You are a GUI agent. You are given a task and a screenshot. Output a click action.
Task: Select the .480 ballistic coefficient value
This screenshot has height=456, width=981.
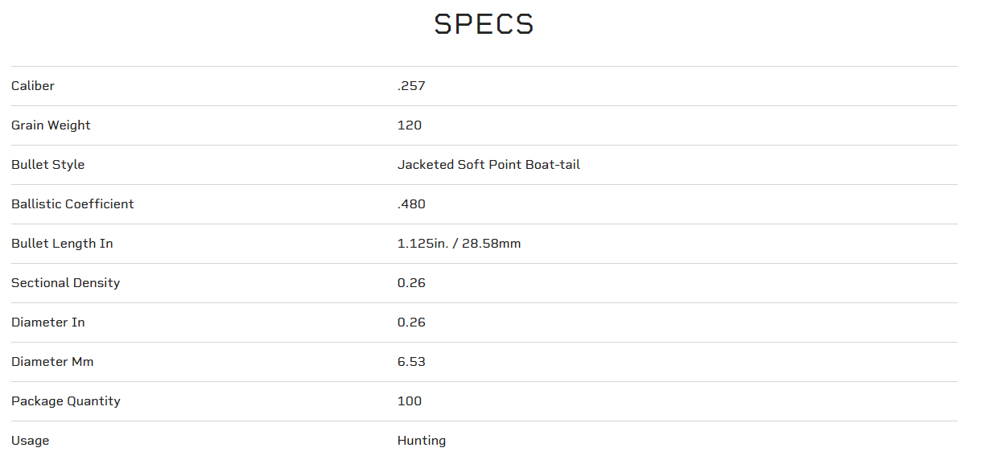click(411, 204)
